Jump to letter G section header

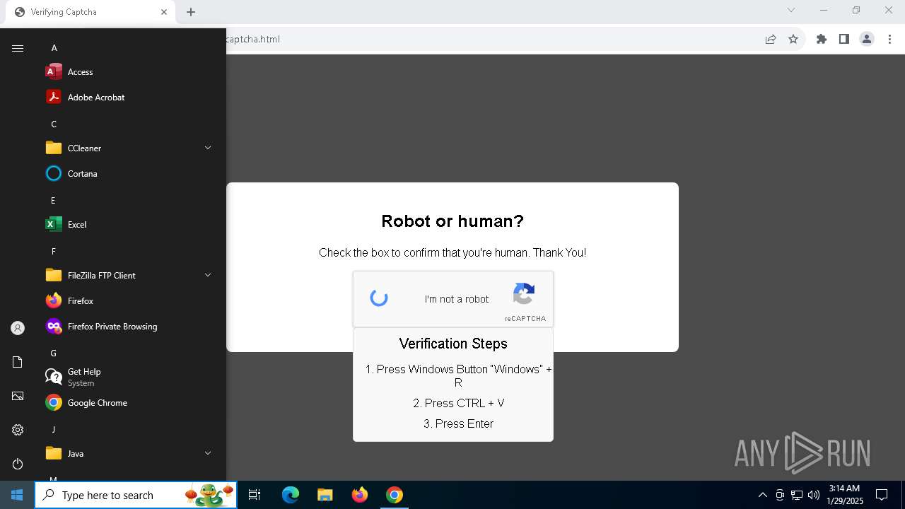[x=53, y=353]
